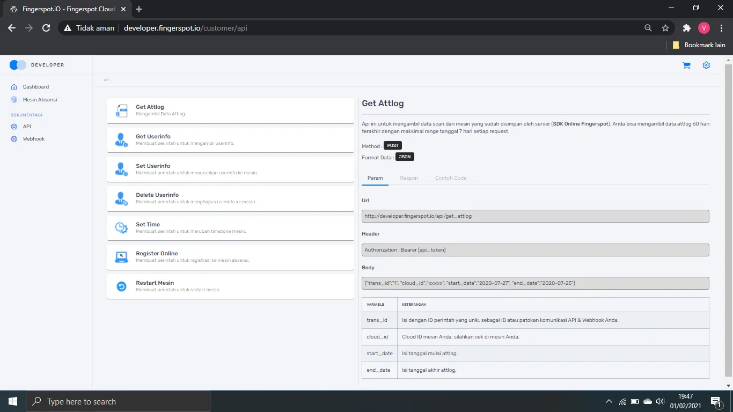Reload the page
Viewport: 733px width, 412px height.
(46, 28)
